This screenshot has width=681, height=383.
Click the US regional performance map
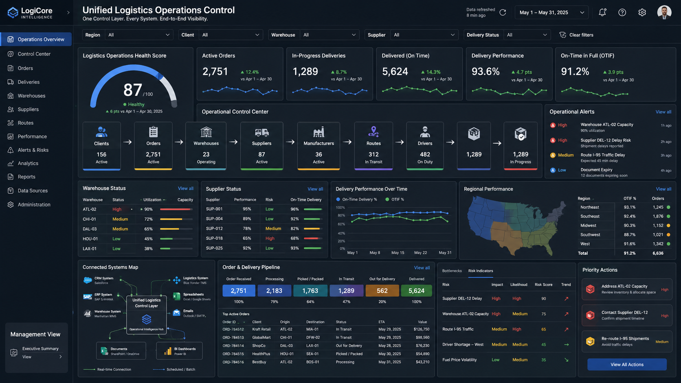click(516, 225)
